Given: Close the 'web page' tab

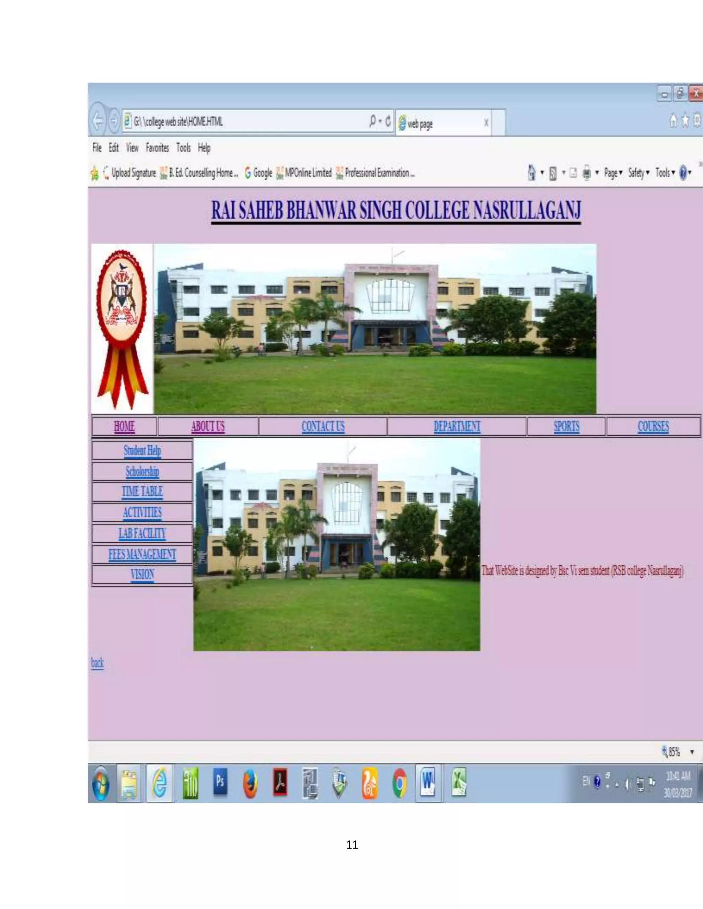Looking at the screenshot, I should click(x=486, y=123).
